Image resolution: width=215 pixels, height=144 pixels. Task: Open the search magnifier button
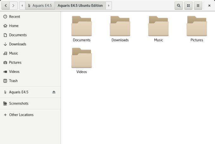coord(179,6)
